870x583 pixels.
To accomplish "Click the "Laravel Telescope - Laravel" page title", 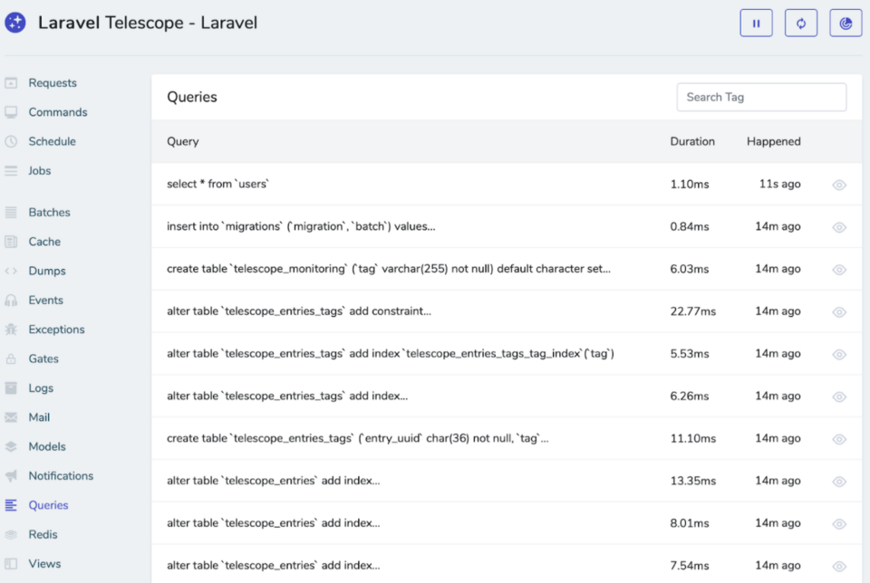I will coord(148,23).
